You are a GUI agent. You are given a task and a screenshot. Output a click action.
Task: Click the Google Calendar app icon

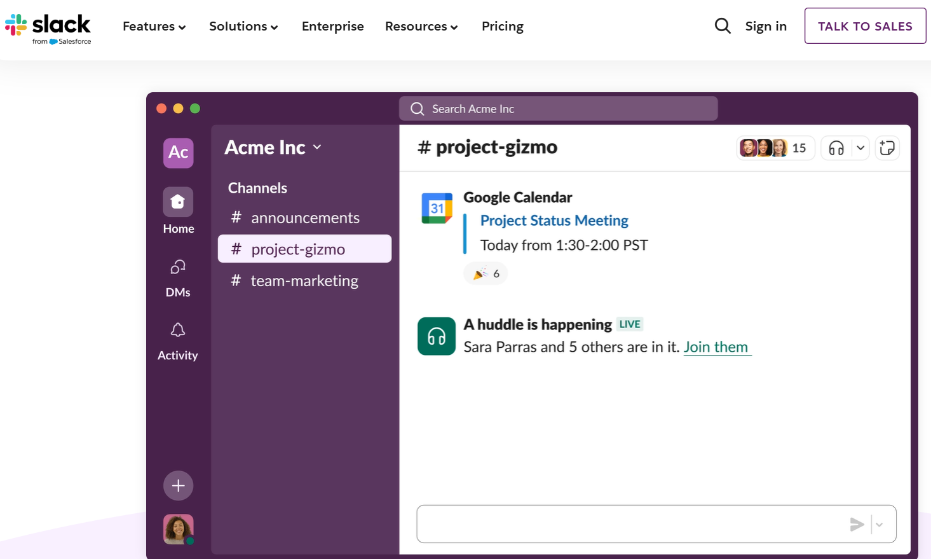coord(437,209)
